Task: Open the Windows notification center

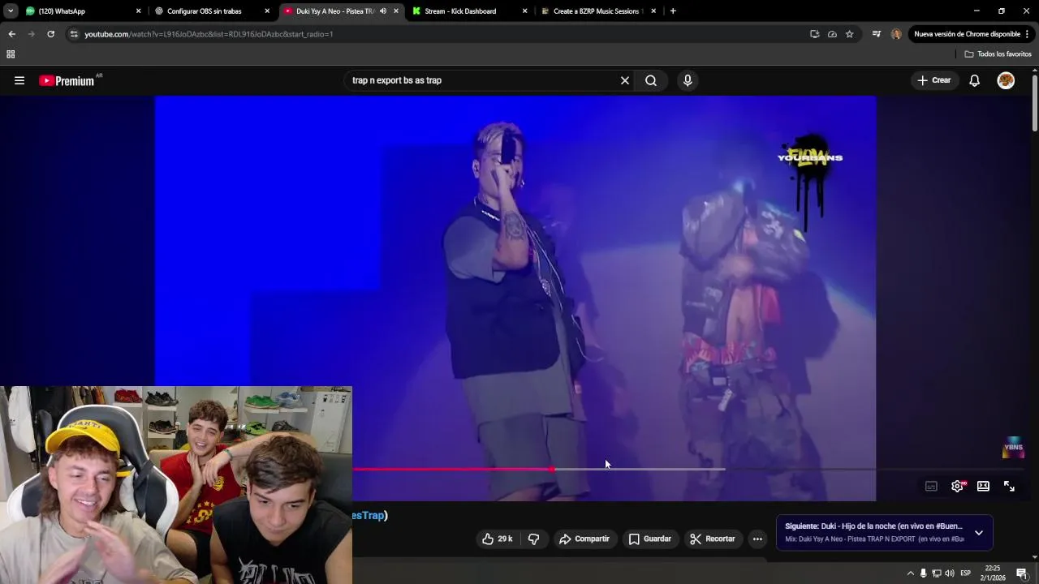Action: point(1022,573)
